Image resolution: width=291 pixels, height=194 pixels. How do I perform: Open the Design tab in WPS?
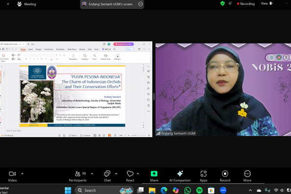(x=38, y=49)
